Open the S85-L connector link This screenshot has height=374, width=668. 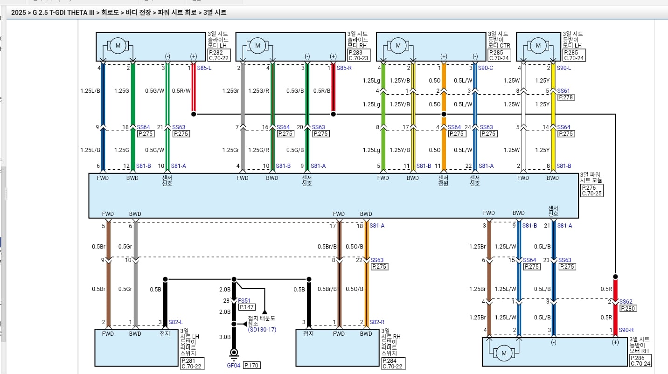(x=204, y=68)
